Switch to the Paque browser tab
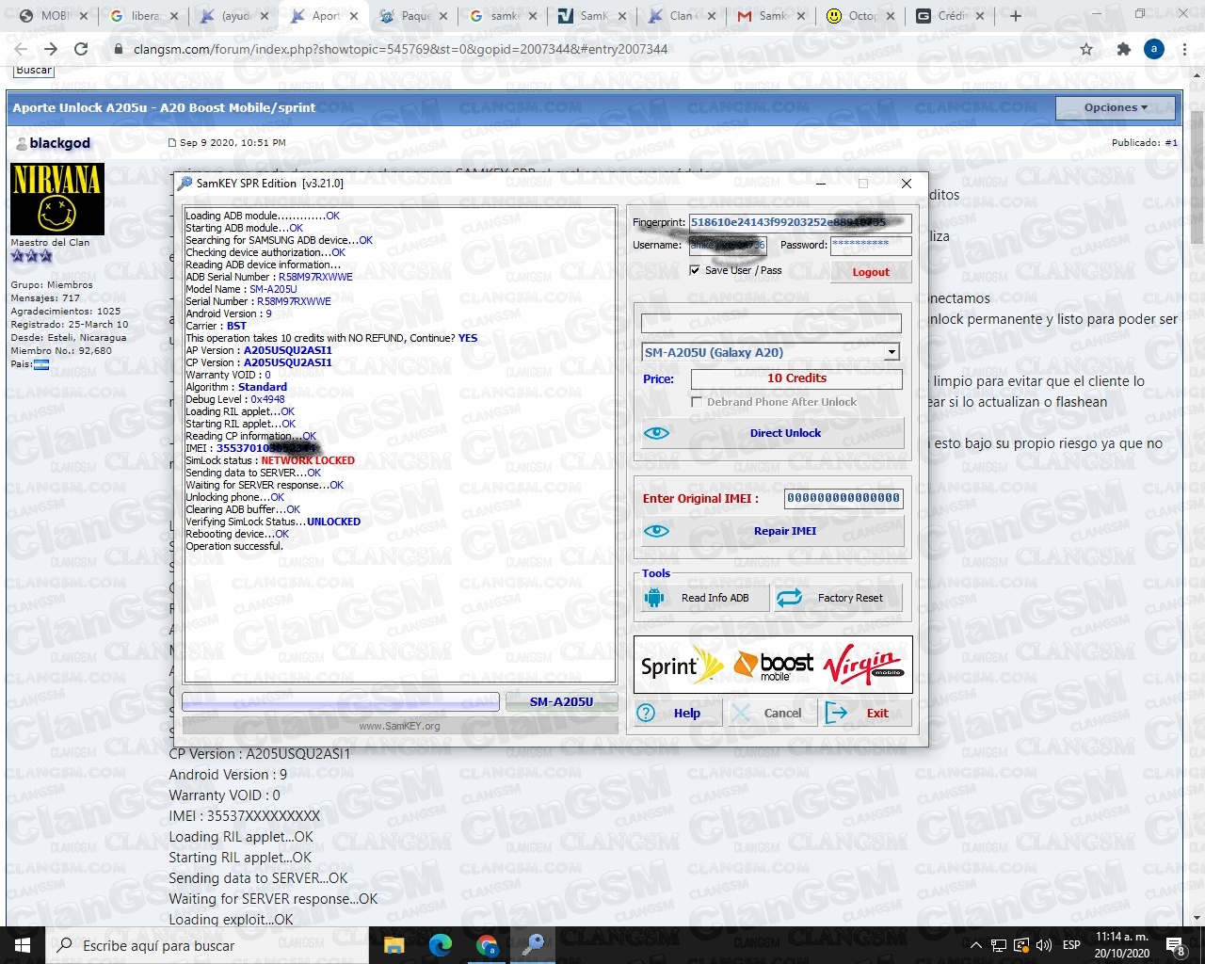Image resolution: width=1205 pixels, height=964 pixels. click(416, 16)
